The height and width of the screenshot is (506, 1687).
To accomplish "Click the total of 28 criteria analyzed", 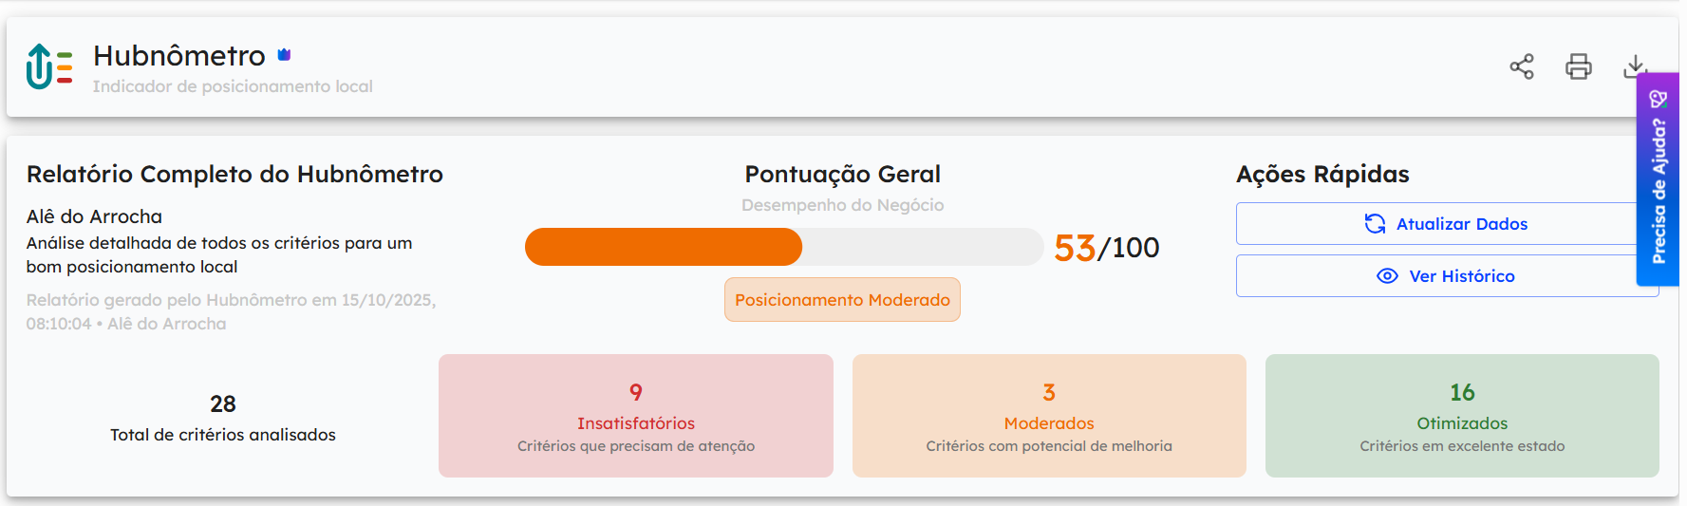I will (x=222, y=418).
